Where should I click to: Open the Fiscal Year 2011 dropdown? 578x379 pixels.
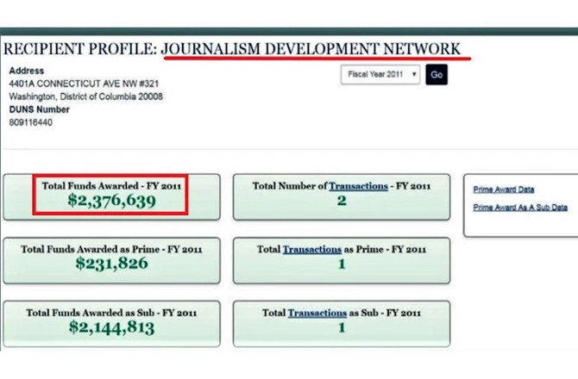coord(380,75)
